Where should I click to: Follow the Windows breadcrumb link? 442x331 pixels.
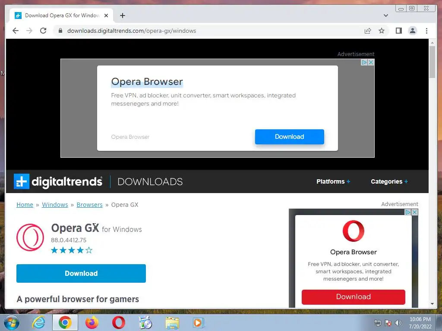point(55,205)
